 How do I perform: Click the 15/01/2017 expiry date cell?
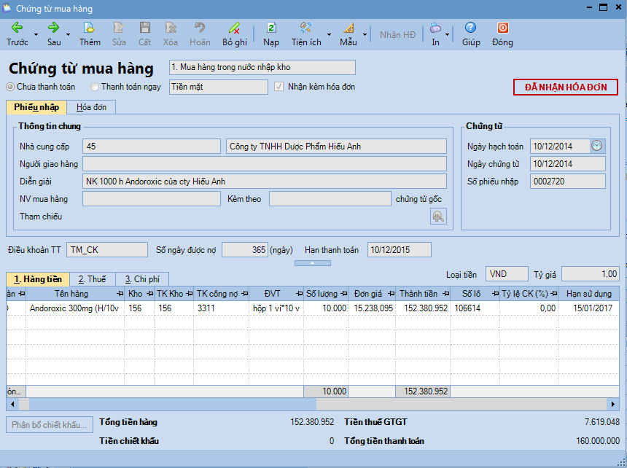click(x=588, y=308)
